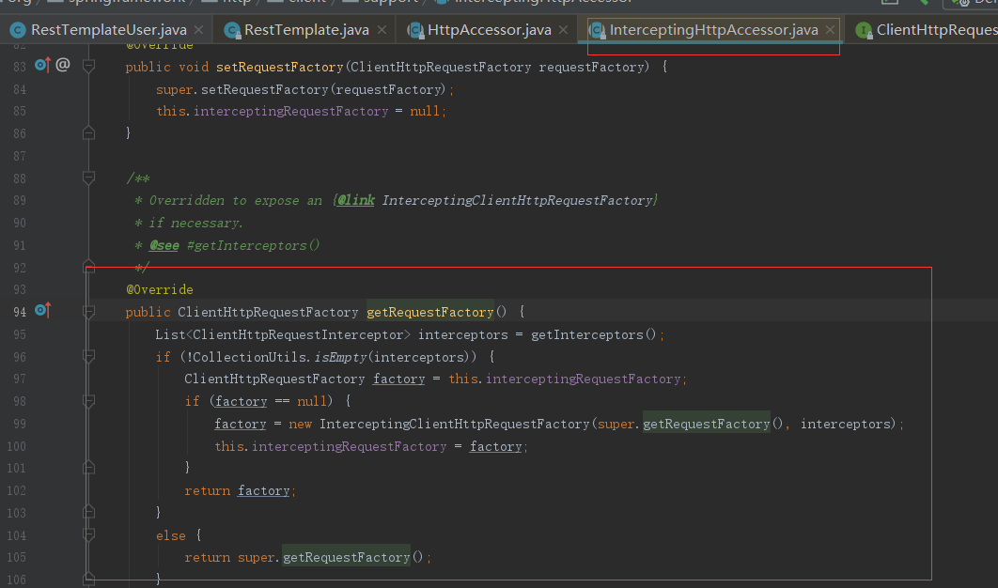Click interceptingRequestFactory field on line 97
Image resolution: width=998 pixels, height=588 pixels.
tap(583, 379)
